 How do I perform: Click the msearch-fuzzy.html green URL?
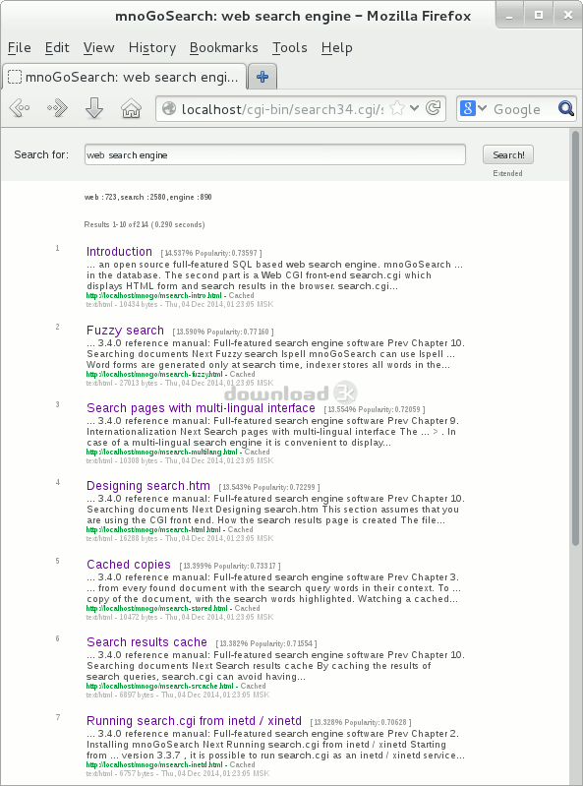coord(154,374)
